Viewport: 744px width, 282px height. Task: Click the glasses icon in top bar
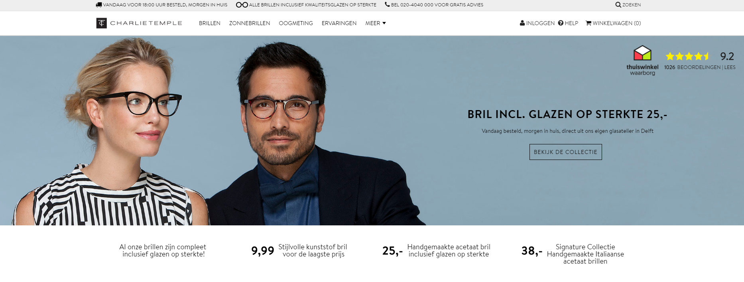[x=242, y=5]
